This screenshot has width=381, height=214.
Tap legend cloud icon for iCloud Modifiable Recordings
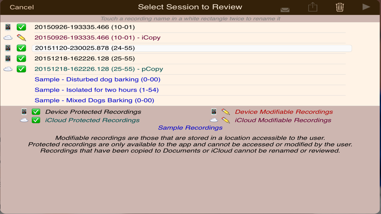click(x=214, y=120)
